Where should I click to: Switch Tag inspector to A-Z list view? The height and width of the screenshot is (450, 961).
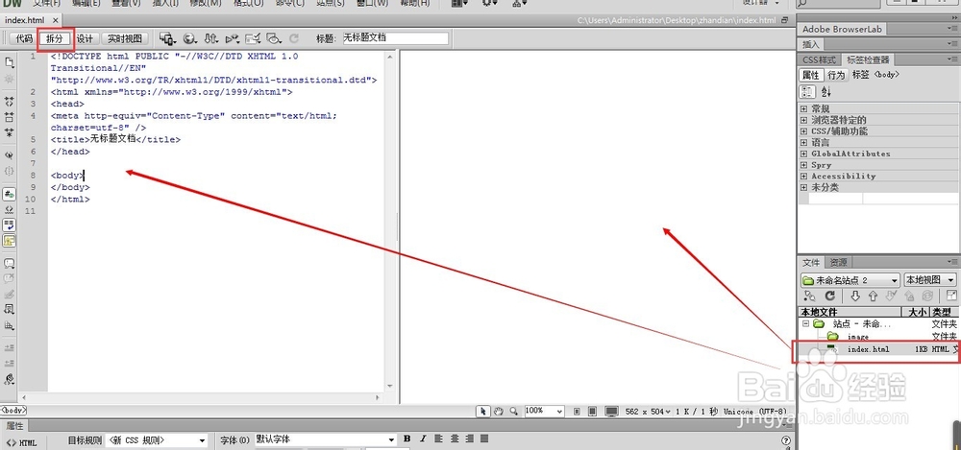click(826, 92)
